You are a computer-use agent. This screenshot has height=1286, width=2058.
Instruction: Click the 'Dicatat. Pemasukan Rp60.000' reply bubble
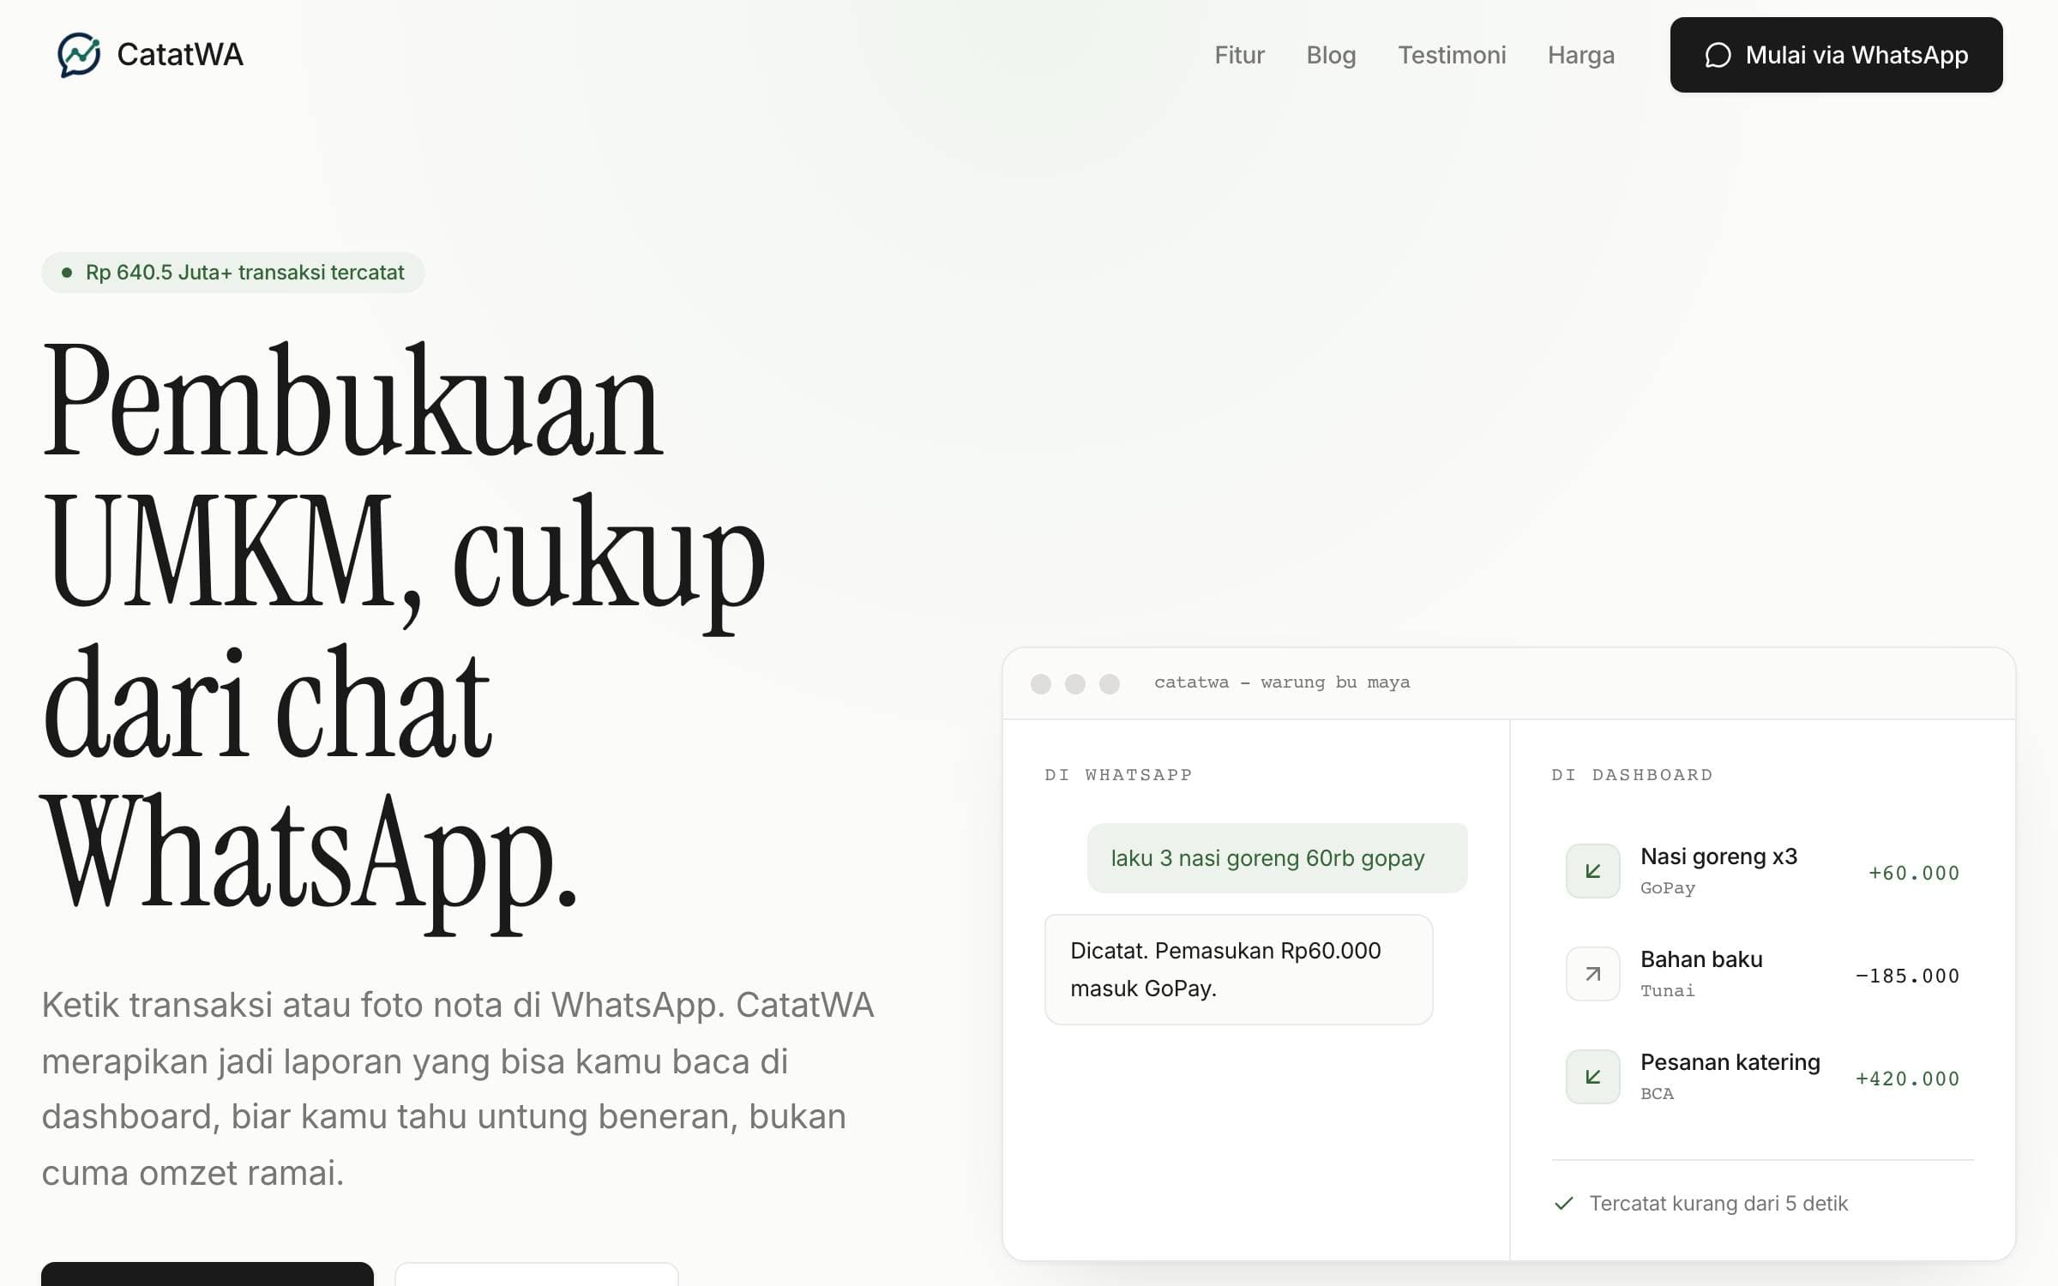1238,970
